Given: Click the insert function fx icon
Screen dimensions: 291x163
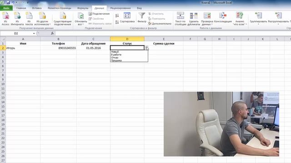Looking at the screenshot, I should click(53, 34).
